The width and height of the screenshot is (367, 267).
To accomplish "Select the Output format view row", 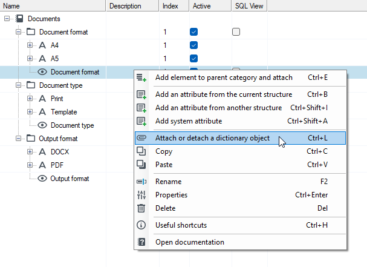I will click(x=70, y=179).
